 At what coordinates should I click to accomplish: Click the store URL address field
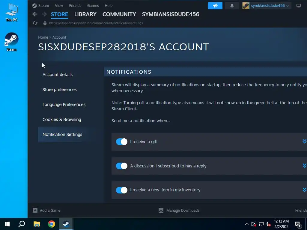tap(96, 23)
